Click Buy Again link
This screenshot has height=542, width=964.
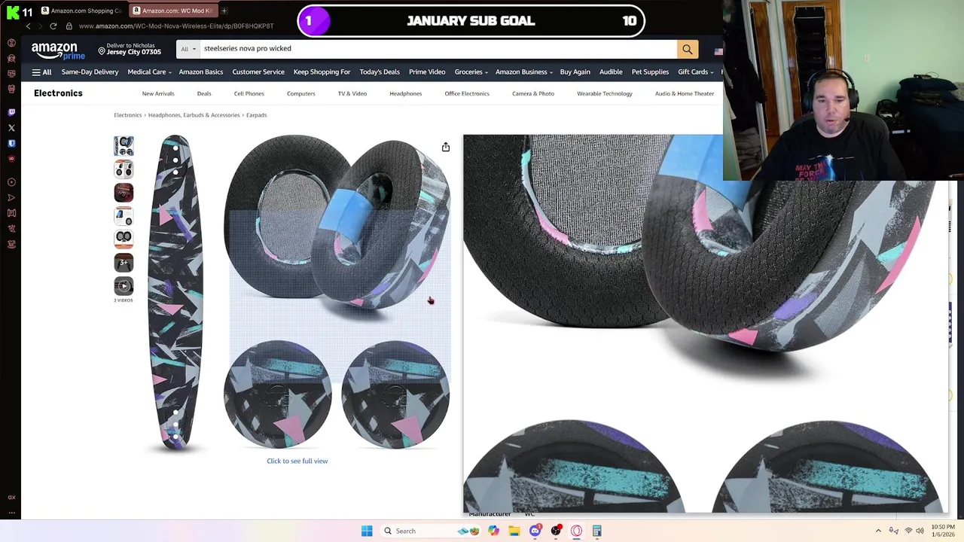575,72
